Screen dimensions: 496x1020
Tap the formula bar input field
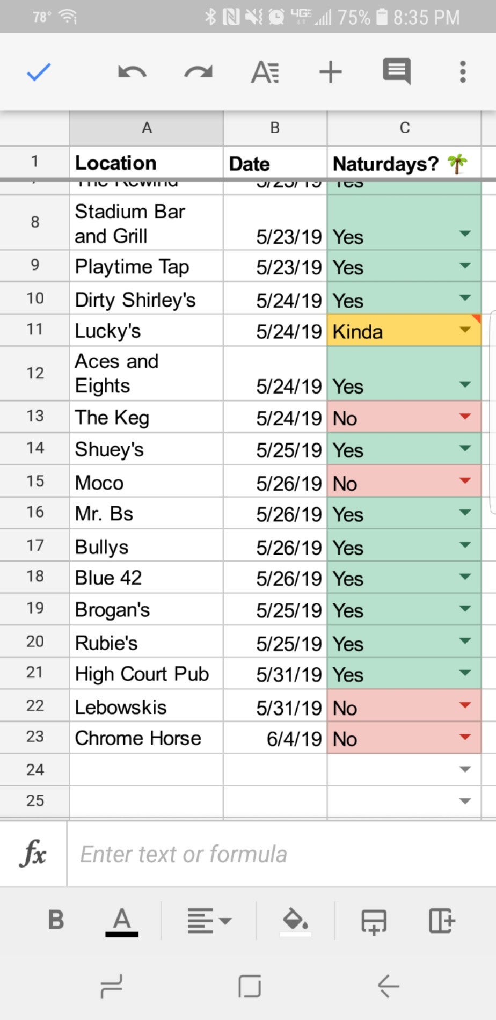click(x=279, y=854)
